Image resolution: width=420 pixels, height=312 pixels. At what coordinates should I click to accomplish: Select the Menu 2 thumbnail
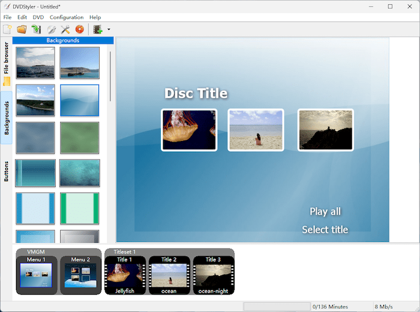pos(80,275)
